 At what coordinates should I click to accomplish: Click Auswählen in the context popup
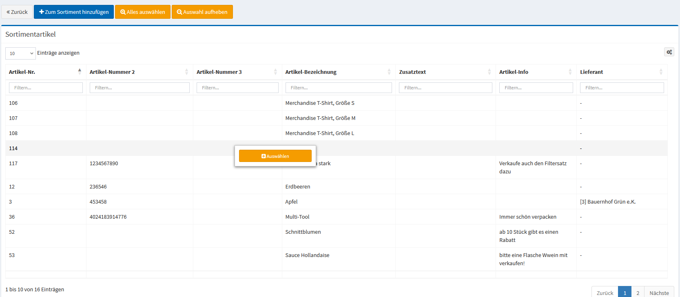pos(275,156)
